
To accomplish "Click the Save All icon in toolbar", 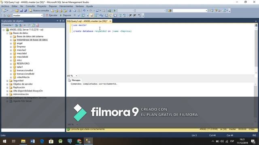I will [x=25, y=11].
